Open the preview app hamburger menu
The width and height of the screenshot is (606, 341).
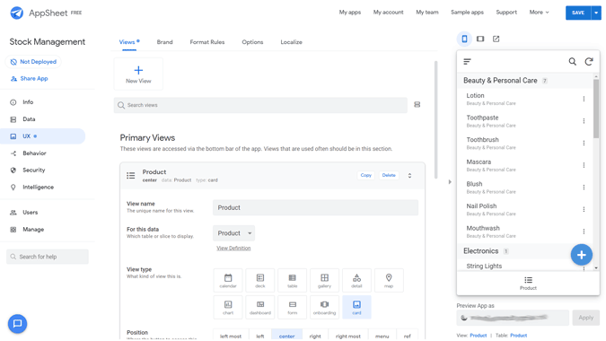point(467,61)
